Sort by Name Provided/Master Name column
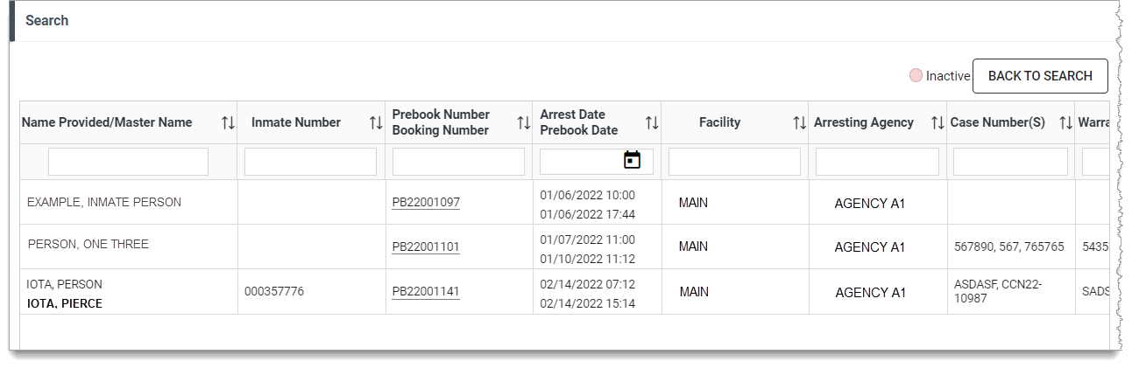 pos(228,123)
